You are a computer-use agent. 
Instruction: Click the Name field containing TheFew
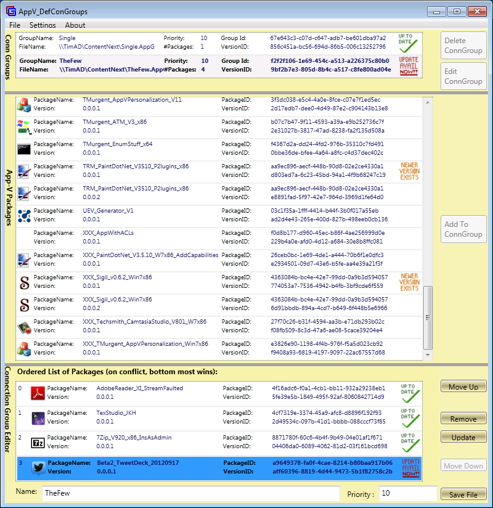tap(191, 493)
